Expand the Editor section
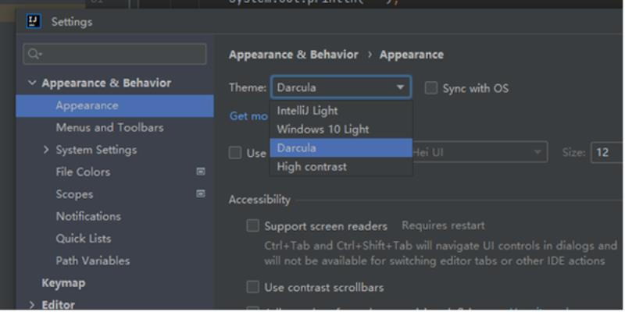 tap(32, 305)
